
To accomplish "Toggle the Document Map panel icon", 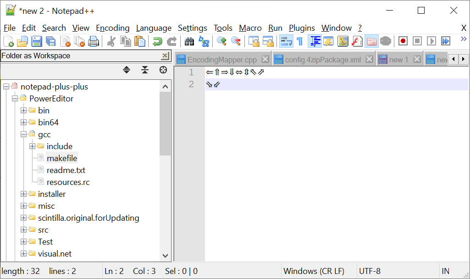I will point(343,41).
